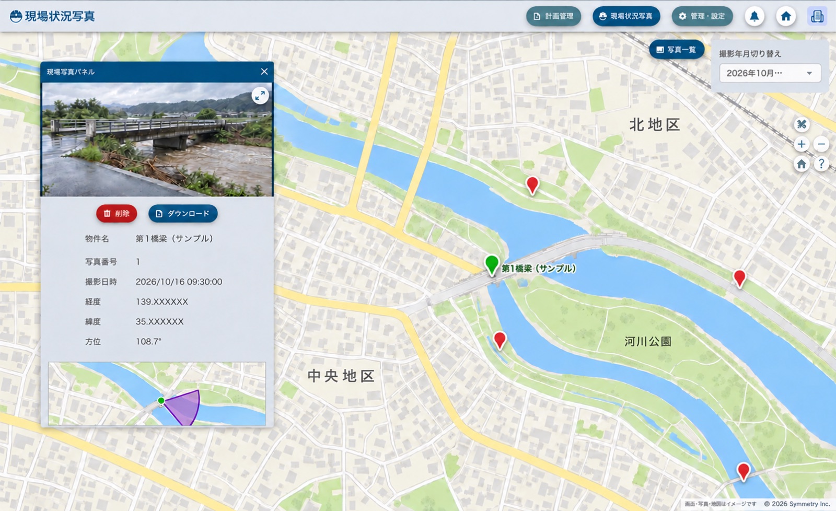This screenshot has height=511, width=836.
Task: Click the 物件名 value in panel
Action: [x=175, y=238]
